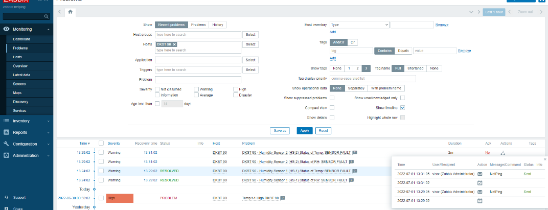Open the Host inventory Type dropdown
The image size is (548, 210).
point(359,25)
